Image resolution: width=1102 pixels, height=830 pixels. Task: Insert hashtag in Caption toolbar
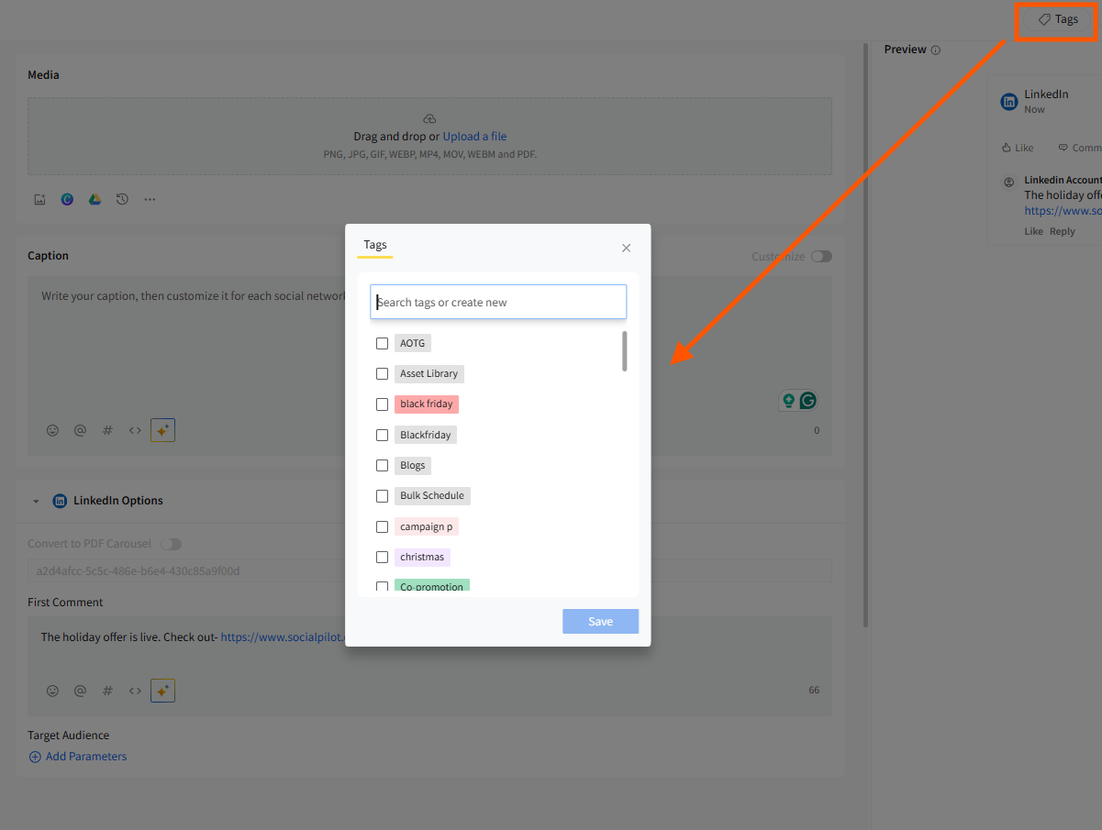(107, 430)
